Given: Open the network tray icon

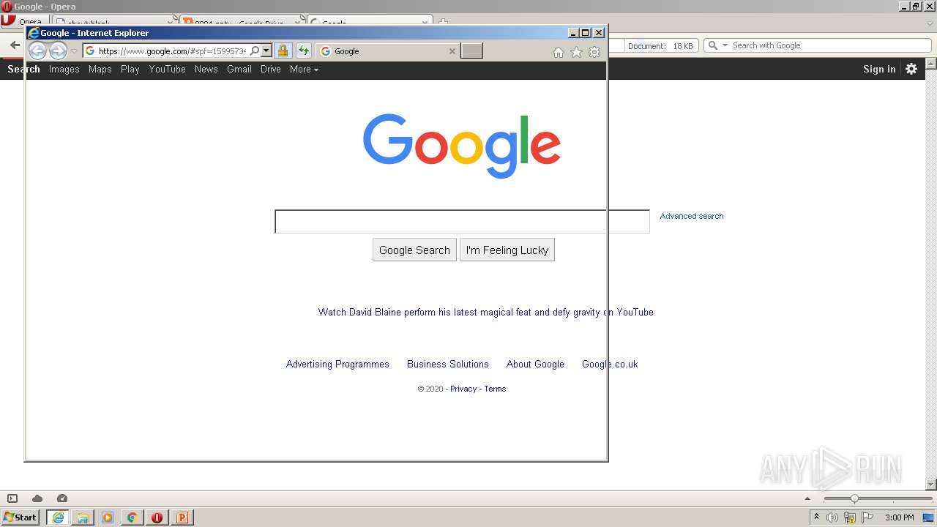Looking at the screenshot, I should point(850,517).
